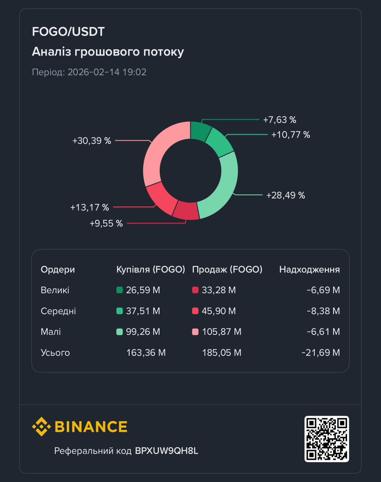This screenshot has height=482, width=381.
Task: Click the green square beside 37,51 M
Action: pos(120,311)
